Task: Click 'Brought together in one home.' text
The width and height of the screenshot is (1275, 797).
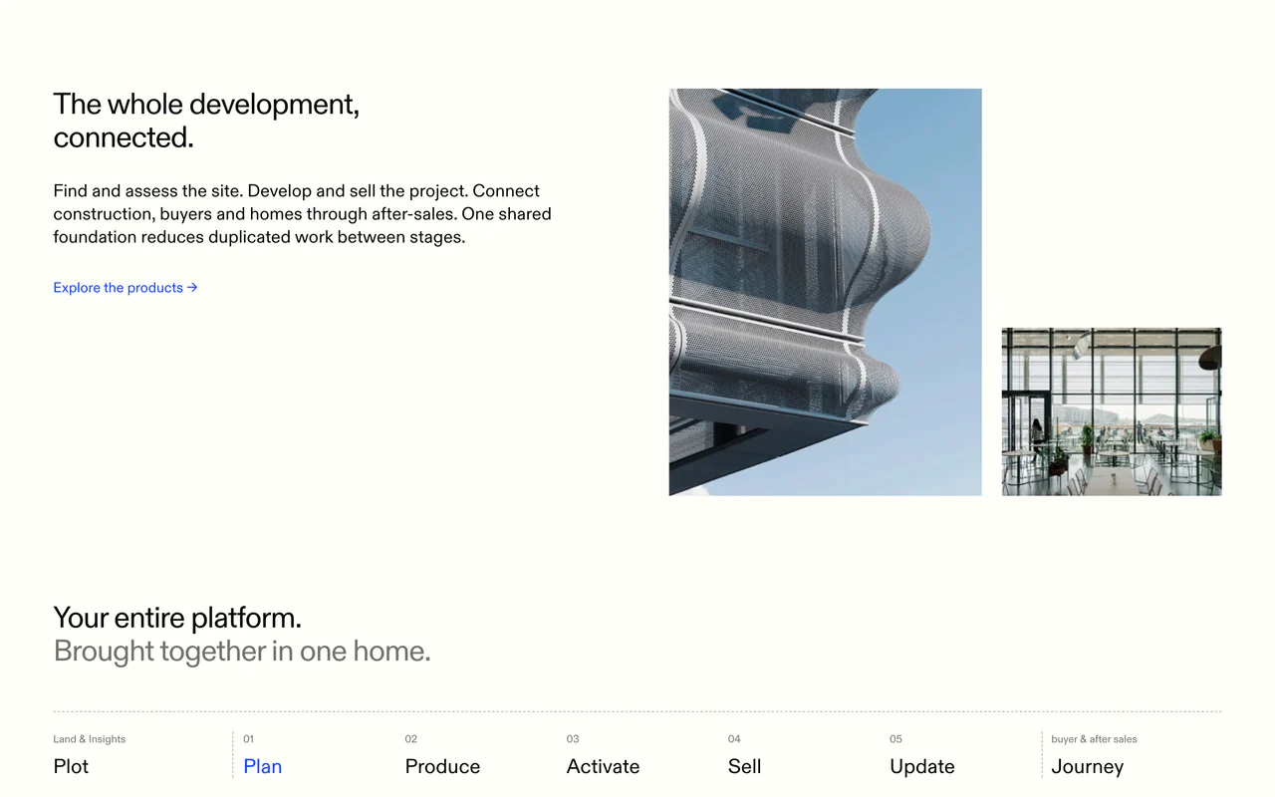Action: 242,652
